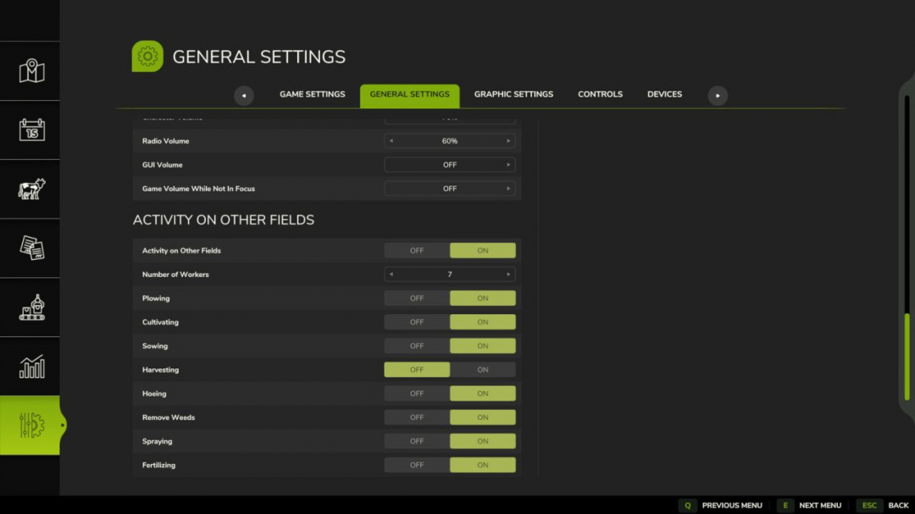Click the Activity On Other Fields heading
Screen dimensions: 915x514
(224, 220)
